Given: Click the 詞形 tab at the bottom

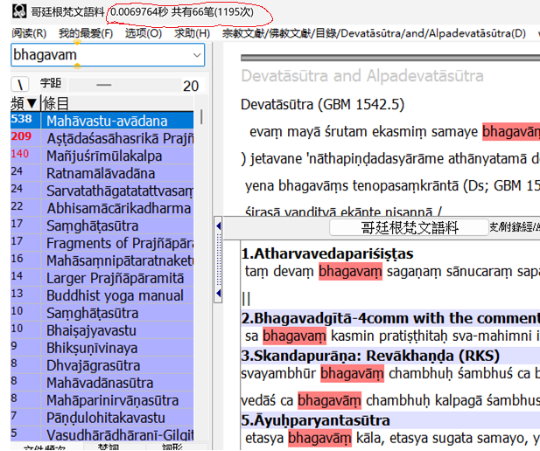Looking at the screenshot, I should point(172,447).
